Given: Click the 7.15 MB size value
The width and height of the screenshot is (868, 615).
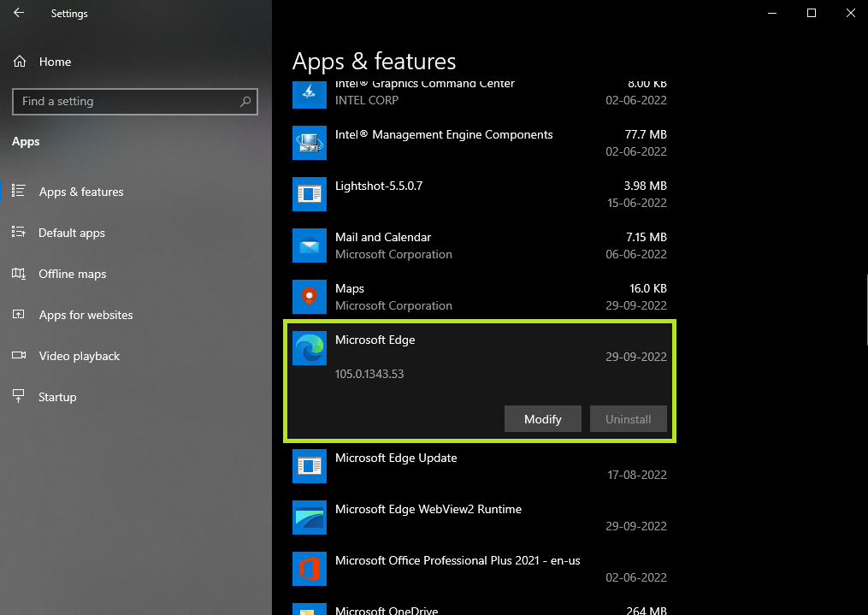Looking at the screenshot, I should point(646,237).
